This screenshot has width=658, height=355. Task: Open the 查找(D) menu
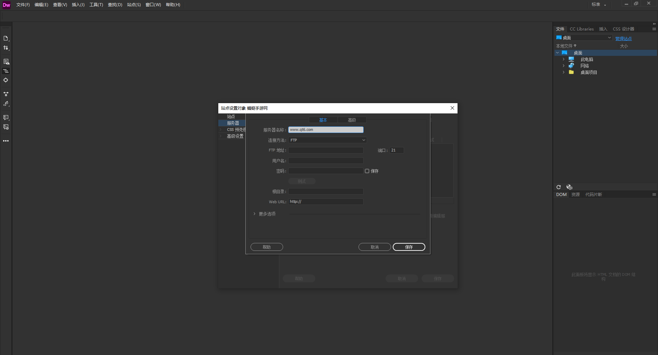point(115,5)
